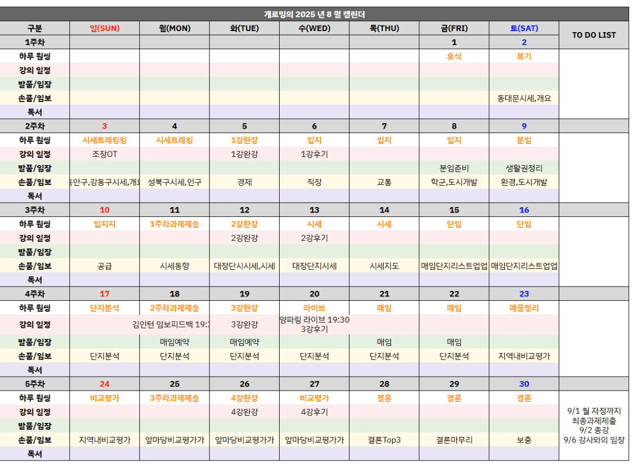Click the '수(WED)' column header

[x=315, y=28]
